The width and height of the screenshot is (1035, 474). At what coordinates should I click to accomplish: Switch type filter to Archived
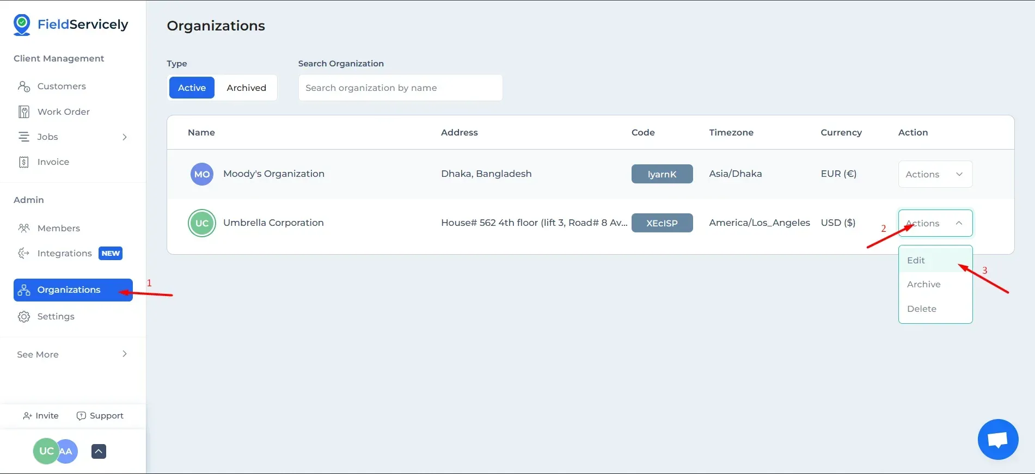[x=246, y=88]
